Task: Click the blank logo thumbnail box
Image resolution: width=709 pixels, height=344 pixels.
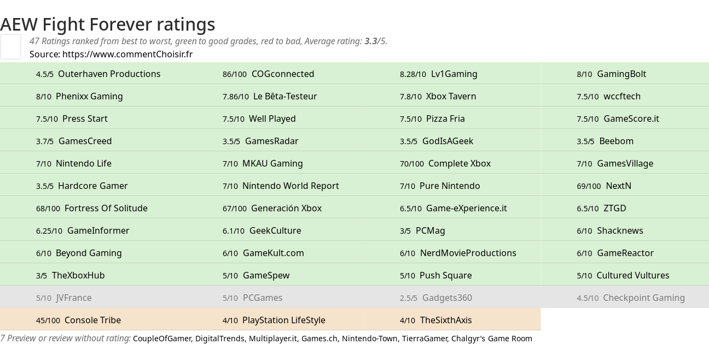Action: (x=10, y=46)
